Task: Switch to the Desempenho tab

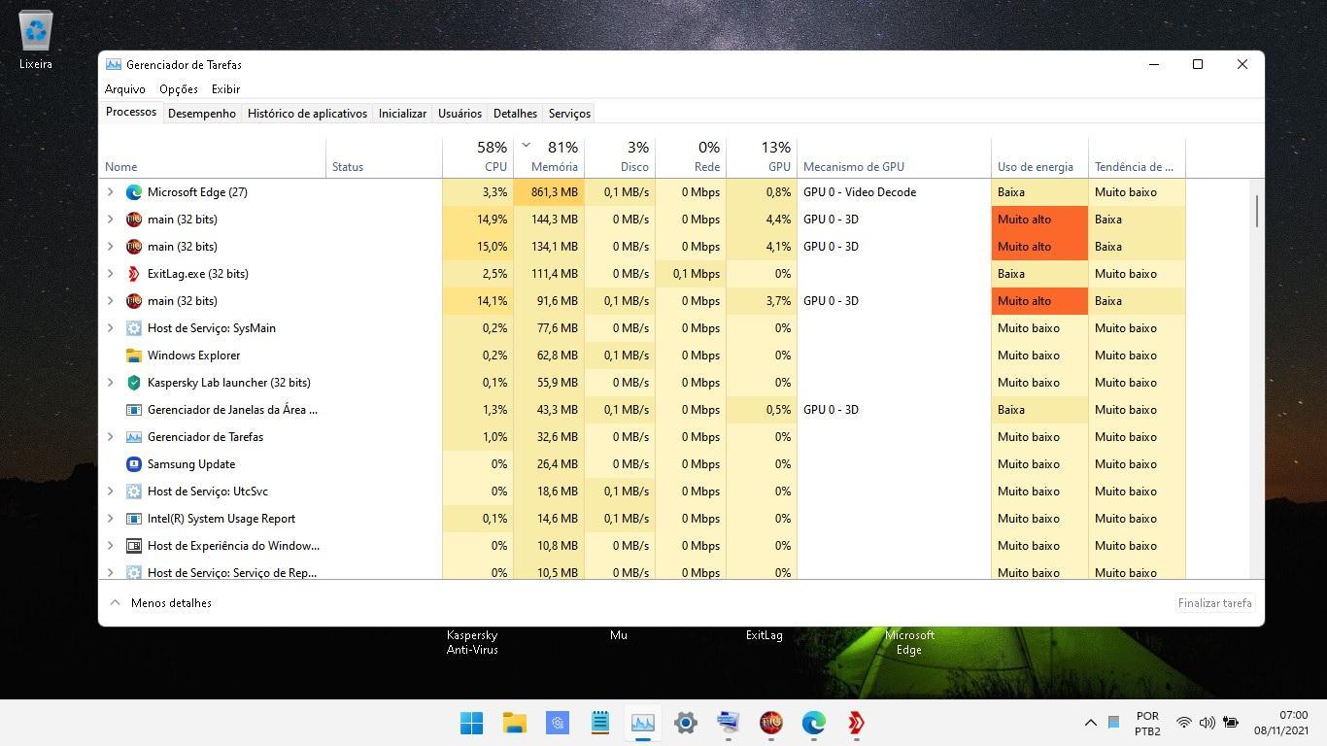Action: pos(202,114)
